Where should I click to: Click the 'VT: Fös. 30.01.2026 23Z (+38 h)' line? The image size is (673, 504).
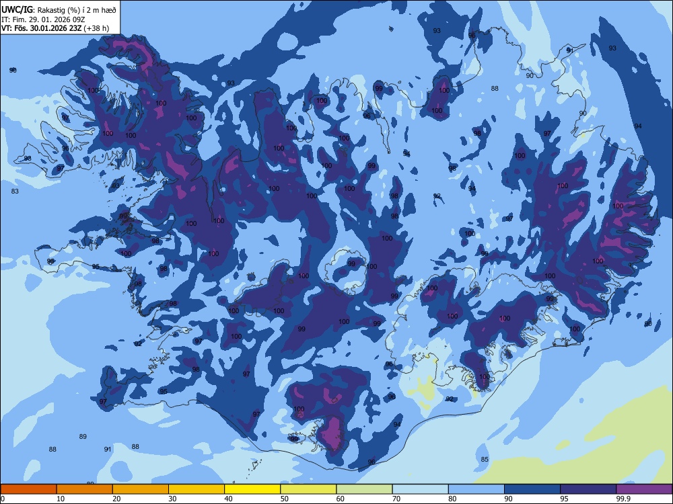(x=55, y=28)
